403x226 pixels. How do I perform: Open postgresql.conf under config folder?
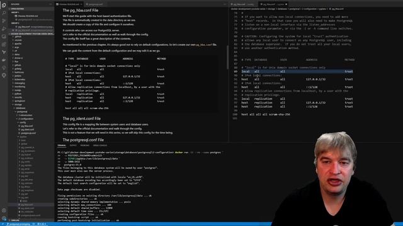[x=28, y=133]
